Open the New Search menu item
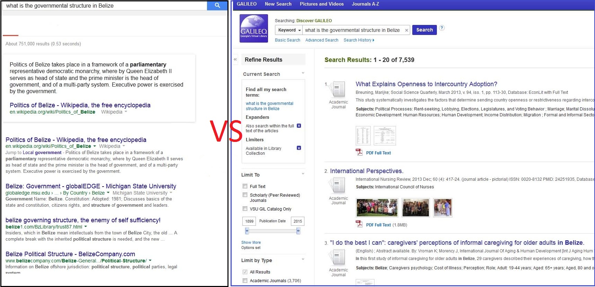 coord(278,4)
